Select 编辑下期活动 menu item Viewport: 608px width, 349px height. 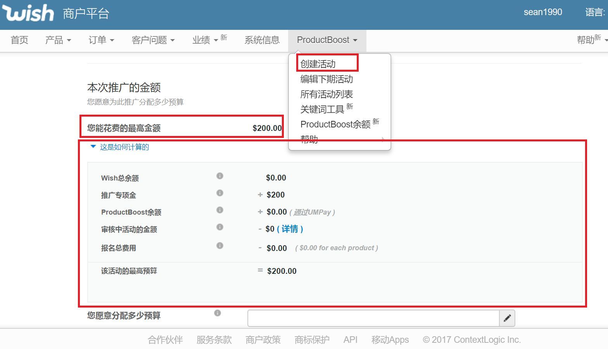coord(326,79)
